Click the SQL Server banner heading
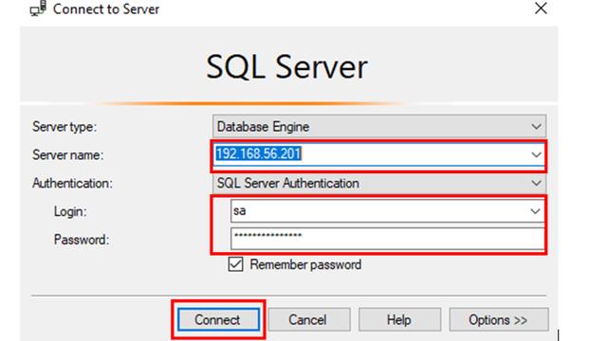 coord(286,67)
